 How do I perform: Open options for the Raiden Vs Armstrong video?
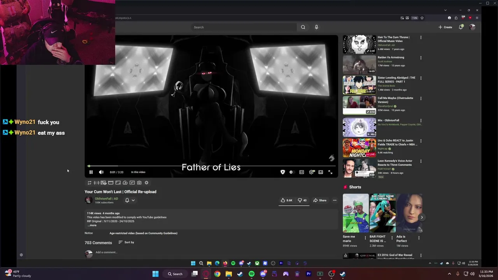421,58
